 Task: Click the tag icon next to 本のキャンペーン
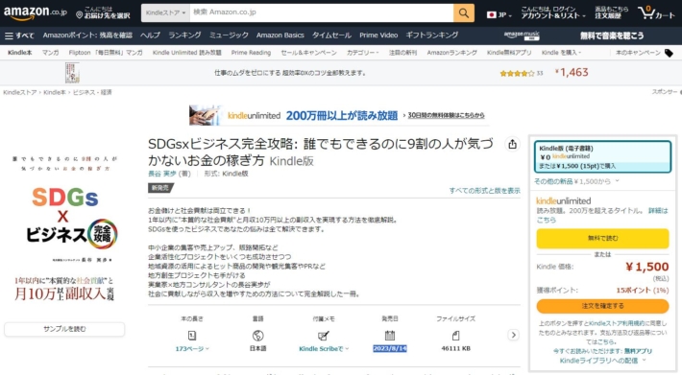(669, 53)
